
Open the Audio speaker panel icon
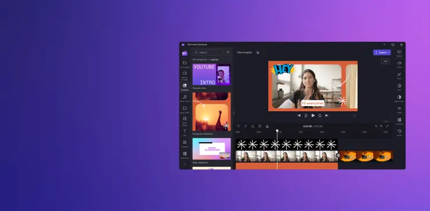399,63
